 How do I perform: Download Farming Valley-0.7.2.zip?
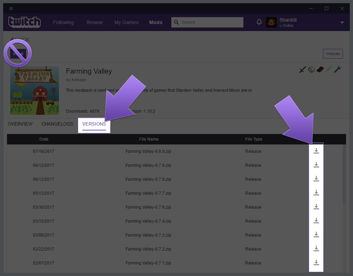click(316, 248)
